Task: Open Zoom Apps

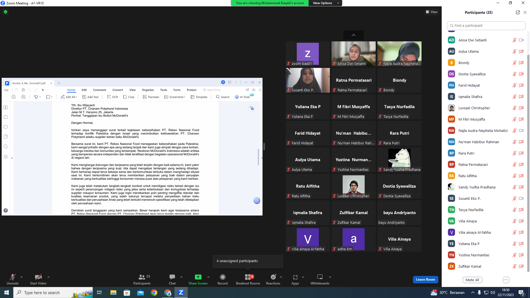Action: coord(295,279)
